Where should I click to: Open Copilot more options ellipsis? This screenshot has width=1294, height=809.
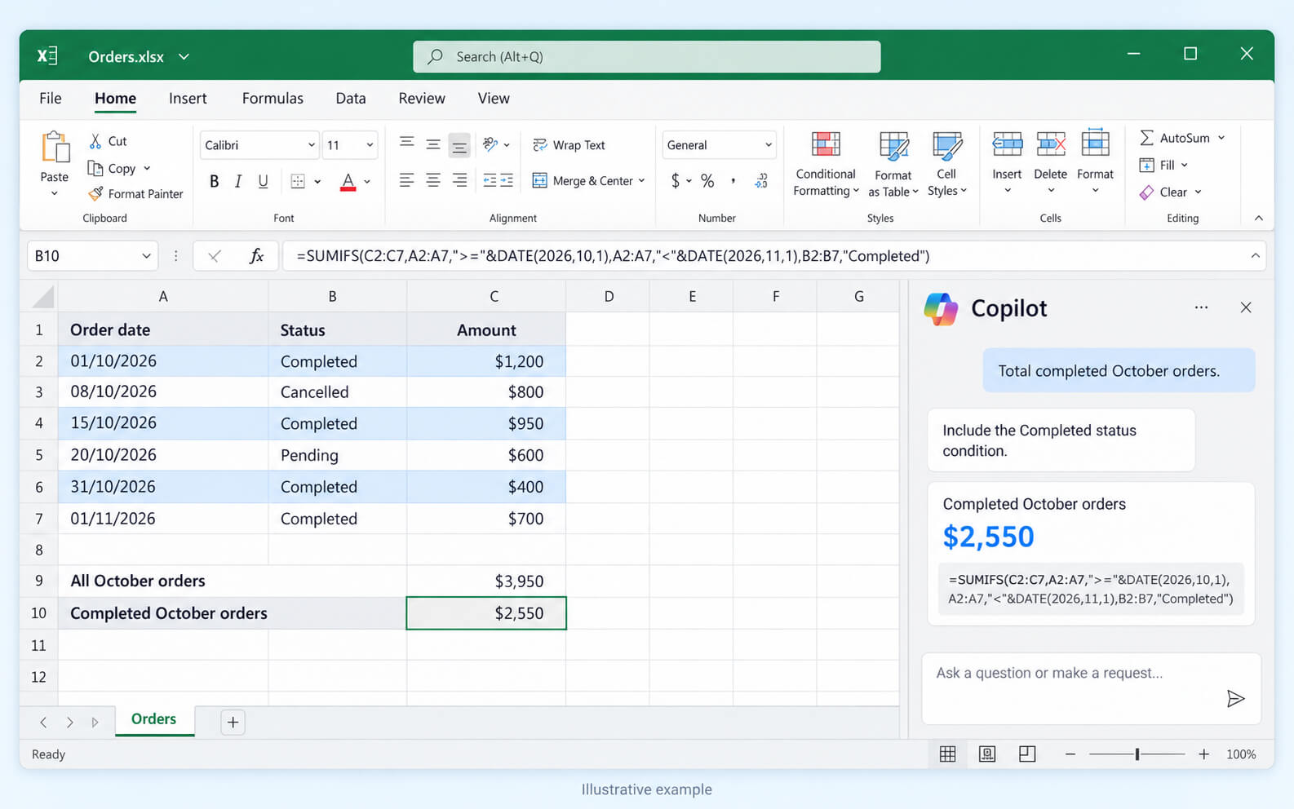pyautogui.click(x=1201, y=307)
